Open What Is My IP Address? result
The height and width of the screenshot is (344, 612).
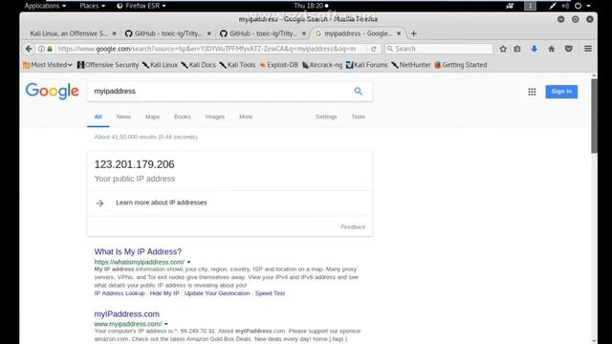pyautogui.click(x=138, y=251)
